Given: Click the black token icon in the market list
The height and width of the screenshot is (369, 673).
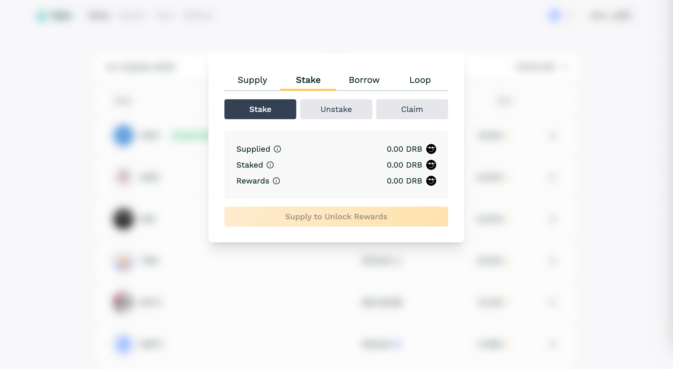Looking at the screenshot, I should 123,219.
